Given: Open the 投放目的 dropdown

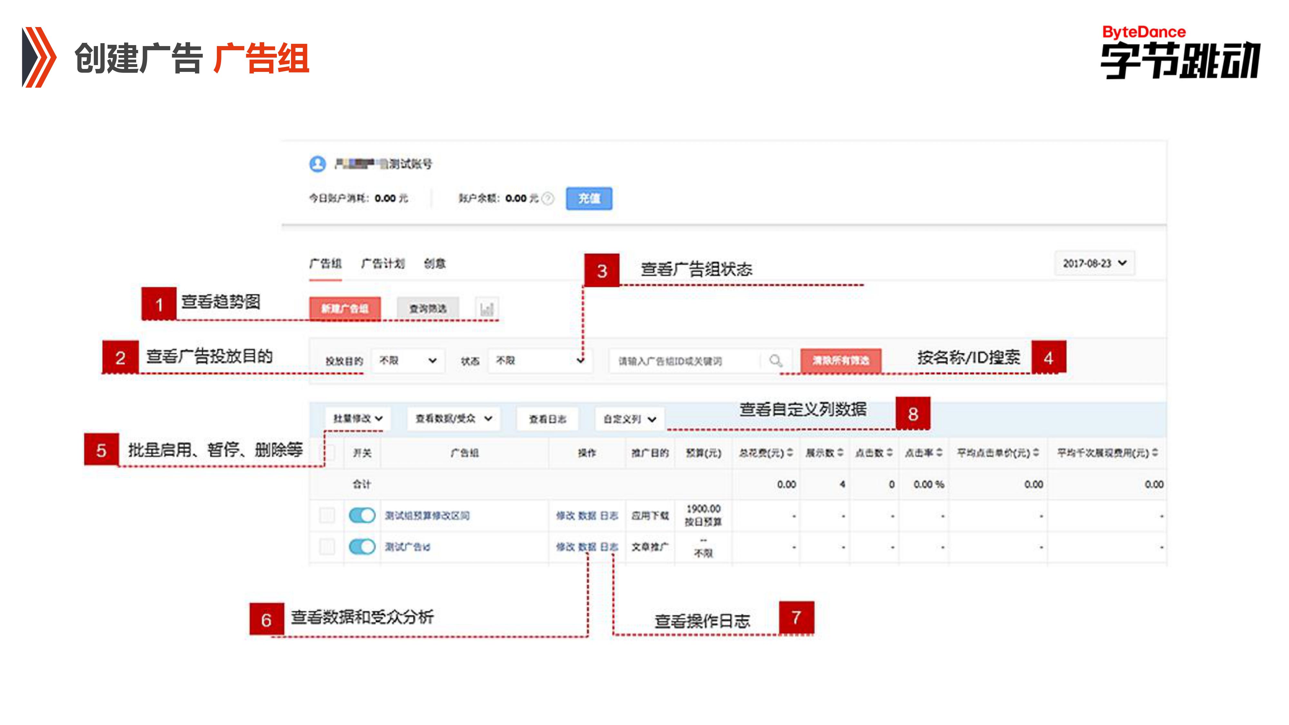Looking at the screenshot, I should [x=408, y=360].
